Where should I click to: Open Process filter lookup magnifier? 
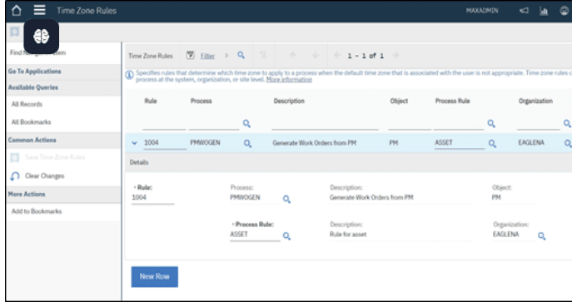coord(246,124)
